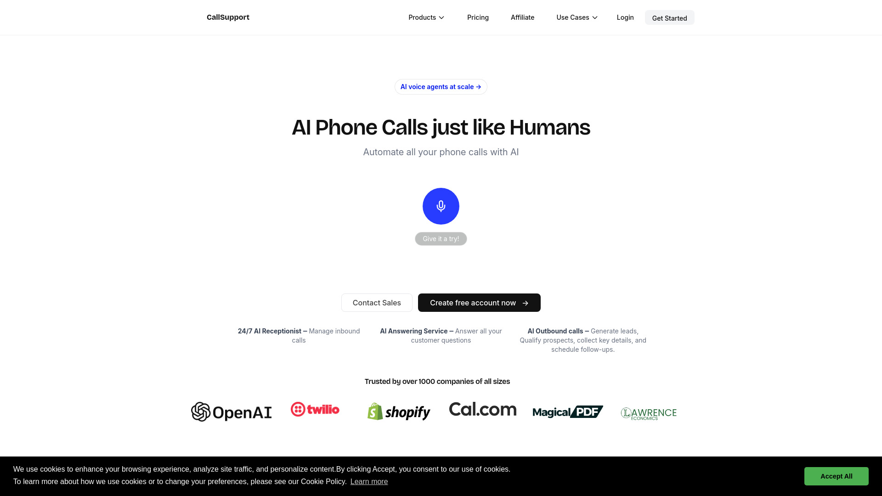Click the Magical PDF logo
This screenshot has width=882, height=496.
(566, 411)
